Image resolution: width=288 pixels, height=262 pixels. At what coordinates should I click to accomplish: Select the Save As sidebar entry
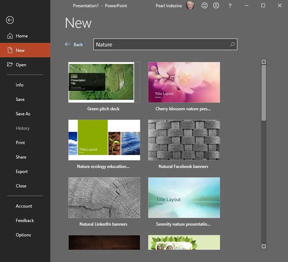(x=23, y=114)
